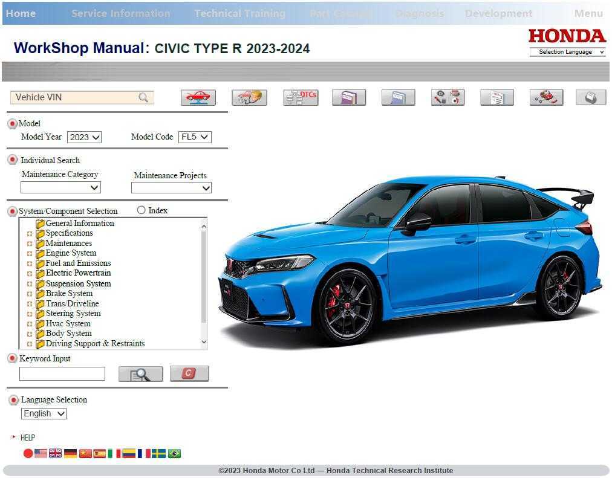Select the Index radio button
612x478 pixels.
tap(142, 210)
